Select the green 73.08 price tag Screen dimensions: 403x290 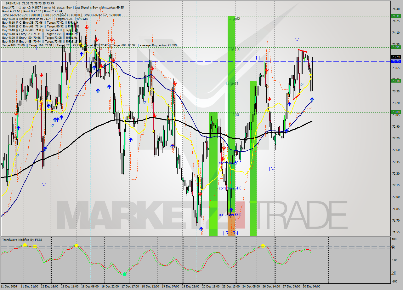[x=396, y=112]
